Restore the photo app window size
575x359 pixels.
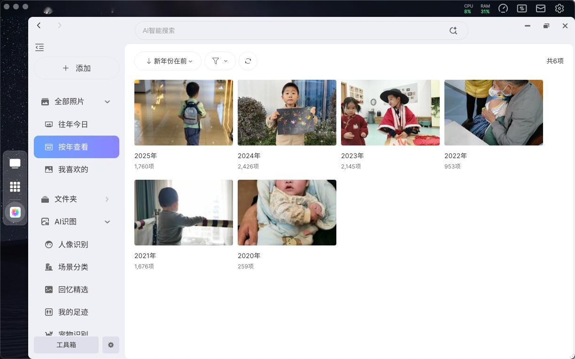point(546,26)
